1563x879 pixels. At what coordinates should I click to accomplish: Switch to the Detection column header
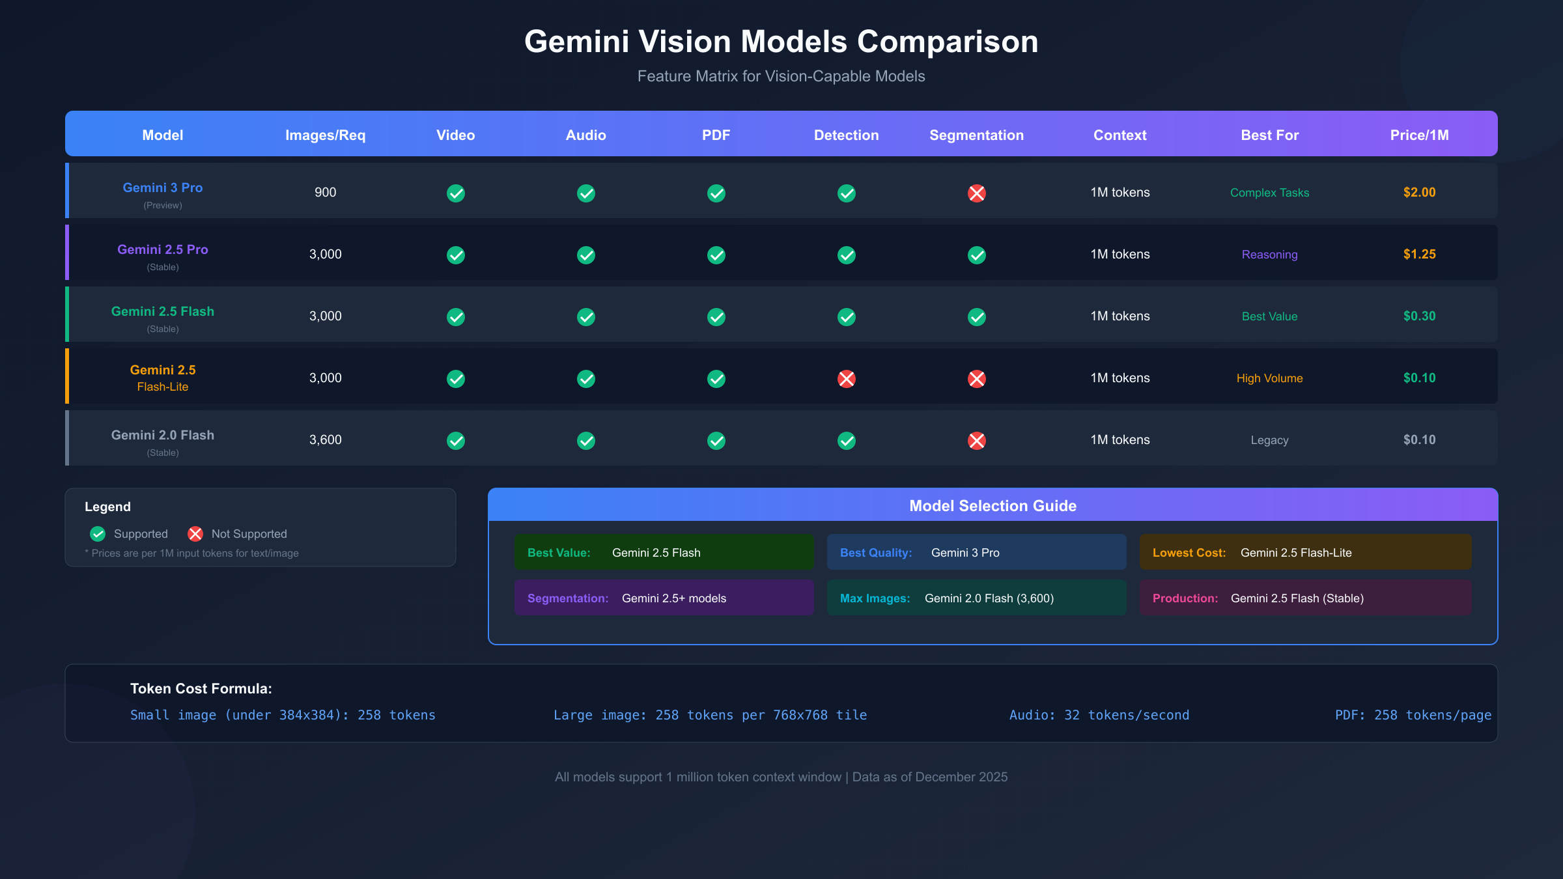(x=846, y=135)
